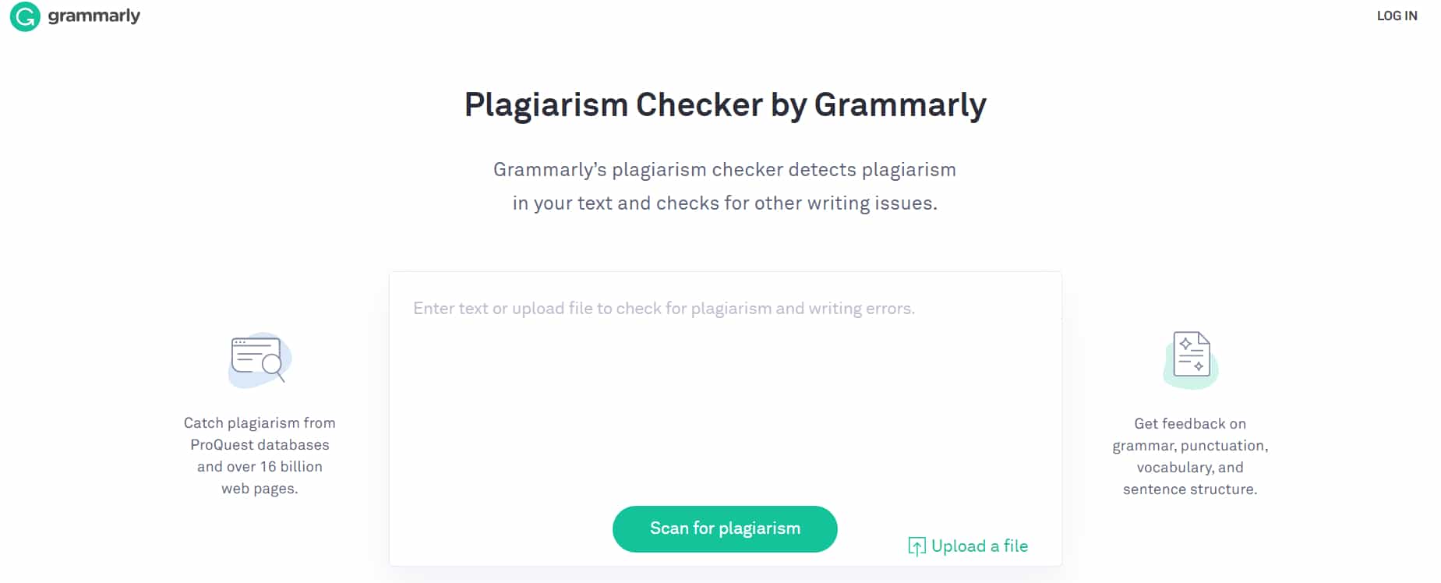
Task: Click the subtitle about detecting plagiarism
Action: coord(725,185)
